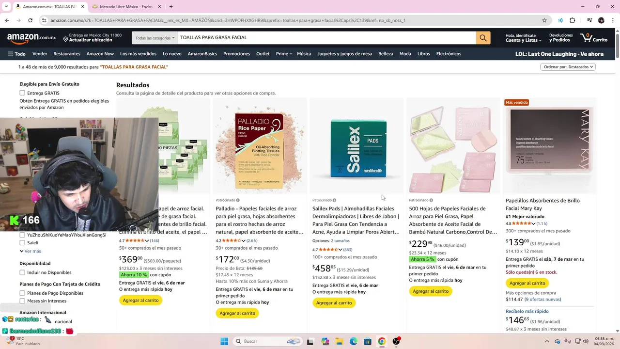
Task: Reload the page with browser refresh icon
Action: [x=30, y=20]
